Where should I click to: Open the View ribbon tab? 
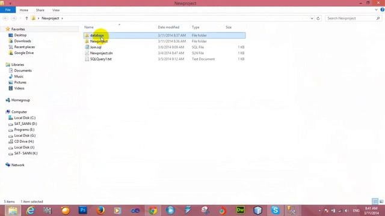56,10
